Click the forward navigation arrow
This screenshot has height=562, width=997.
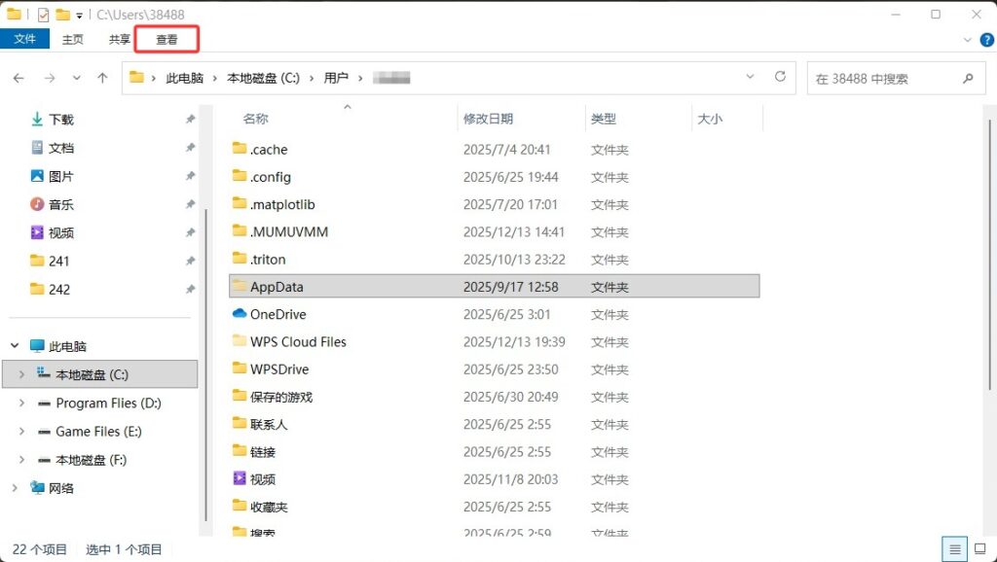[x=50, y=78]
